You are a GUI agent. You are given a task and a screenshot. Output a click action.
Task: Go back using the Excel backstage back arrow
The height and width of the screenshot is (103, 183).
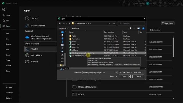click(x=4, y=9)
